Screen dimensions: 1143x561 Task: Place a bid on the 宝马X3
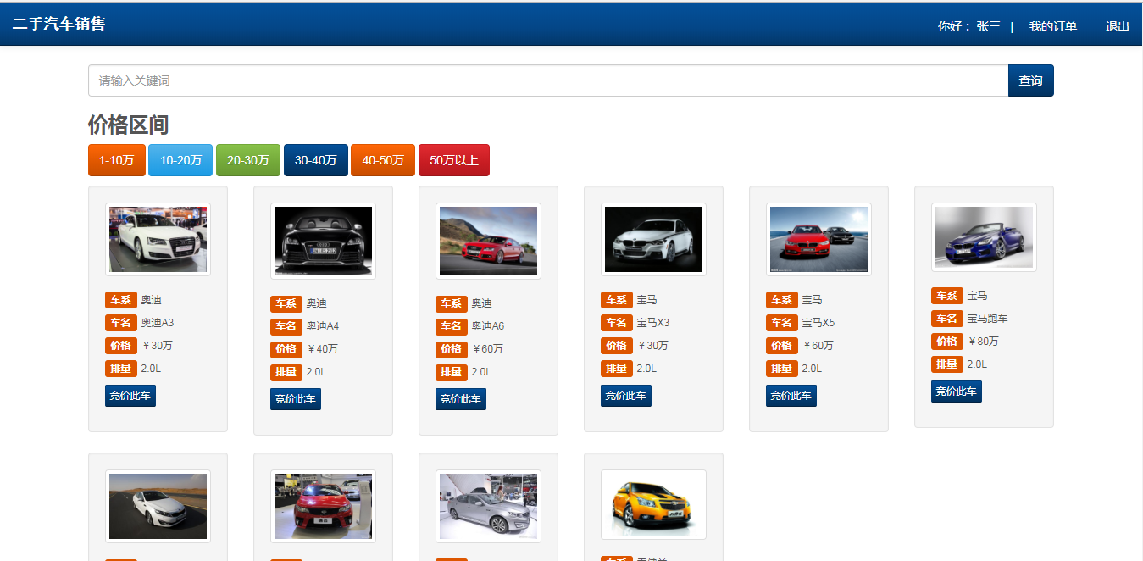coord(626,396)
